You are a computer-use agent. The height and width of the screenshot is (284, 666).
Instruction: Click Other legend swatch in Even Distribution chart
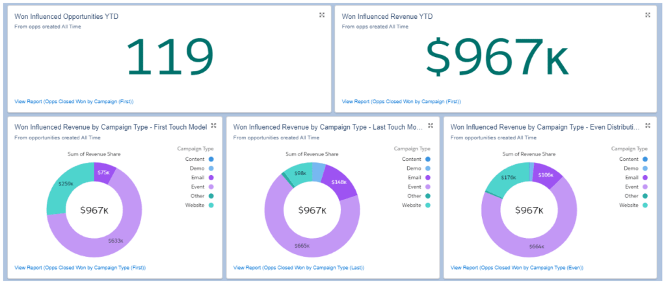pos(645,196)
